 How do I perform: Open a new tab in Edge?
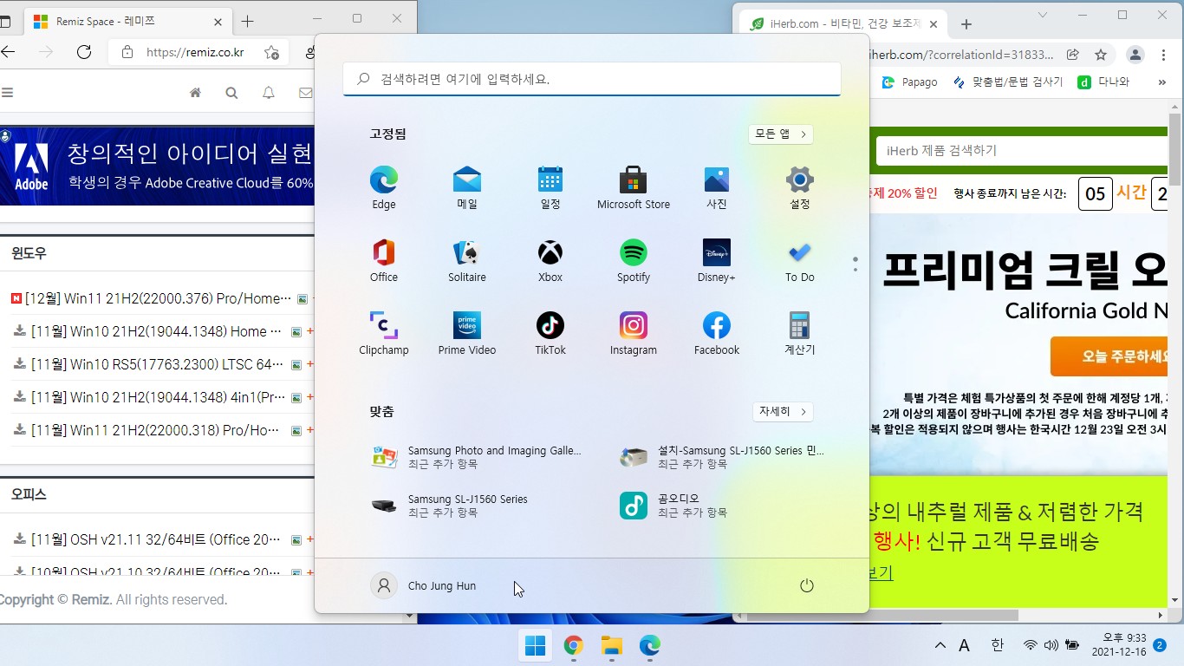tap(248, 22)
